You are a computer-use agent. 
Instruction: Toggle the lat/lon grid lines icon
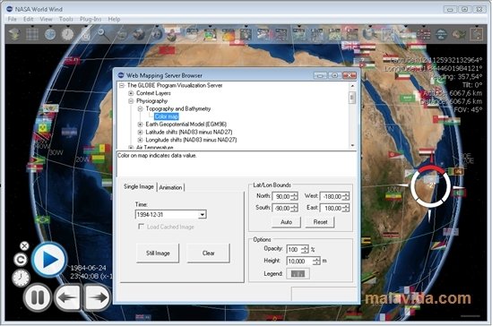[x=32, y=34]
